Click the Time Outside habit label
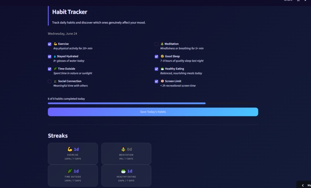The image size is (311, 188). point(66,69)
